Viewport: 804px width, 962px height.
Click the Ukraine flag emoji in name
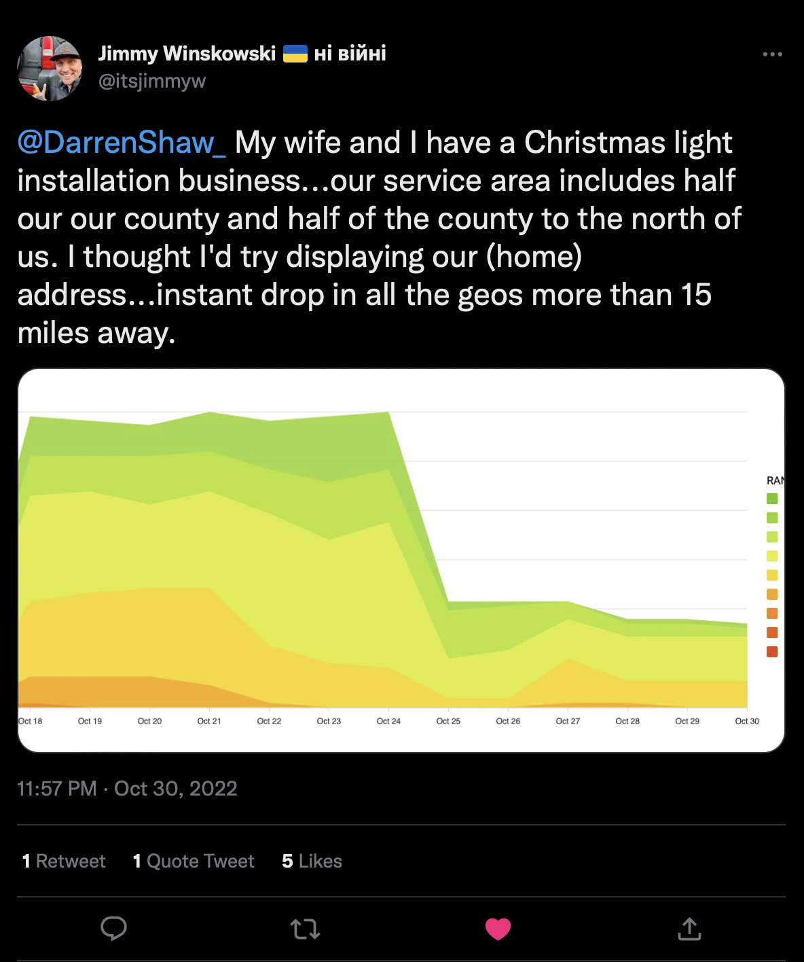click(x=295, y=54)
